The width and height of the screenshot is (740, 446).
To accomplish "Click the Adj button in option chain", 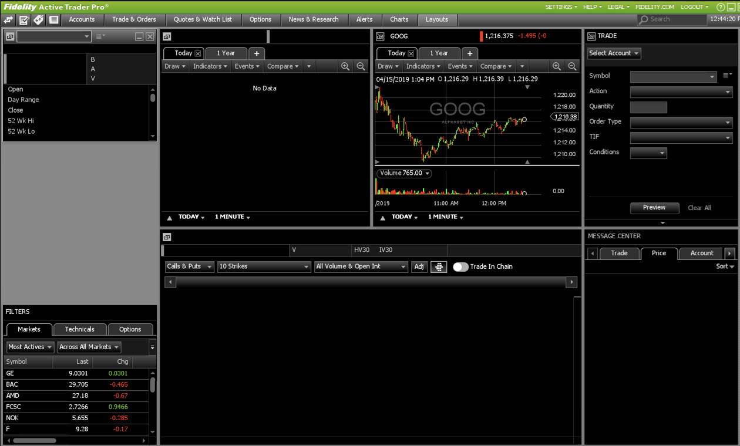I will (x=419, y=266).
